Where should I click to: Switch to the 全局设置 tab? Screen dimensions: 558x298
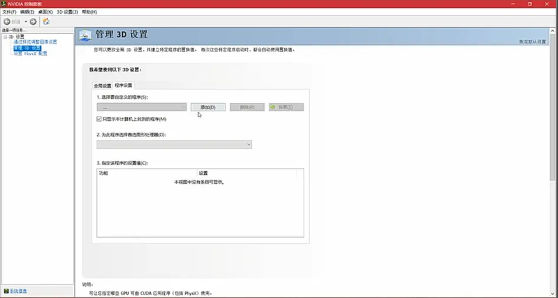[x=103, y=86]
